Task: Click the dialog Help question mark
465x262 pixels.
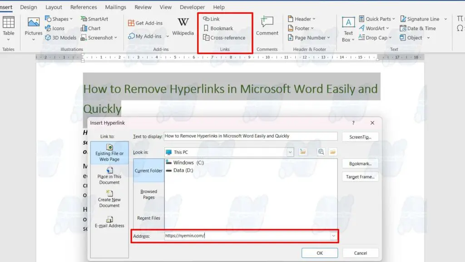Action: click(353, 123)
